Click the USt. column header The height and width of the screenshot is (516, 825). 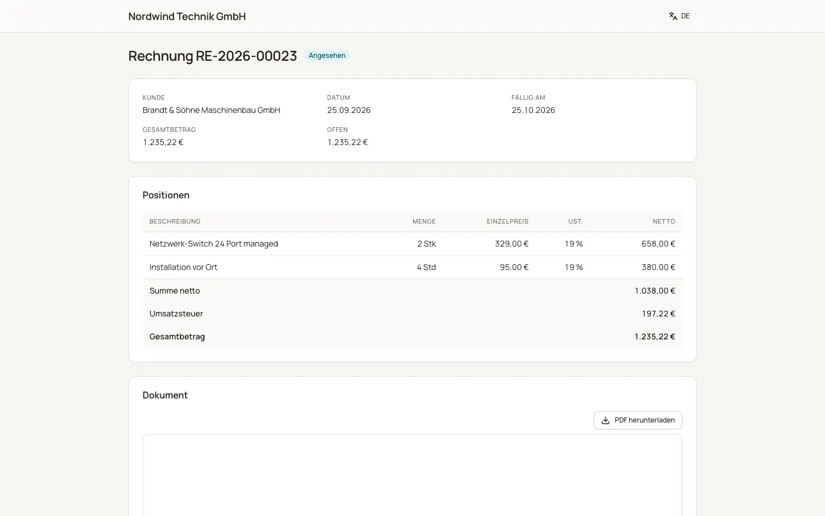pos(575,221)
